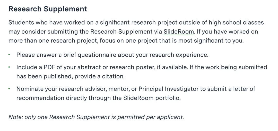278x131 pixels.
Task: Click the bullet dot before 'Nominate your research'
Action: [x=9, y=89]
